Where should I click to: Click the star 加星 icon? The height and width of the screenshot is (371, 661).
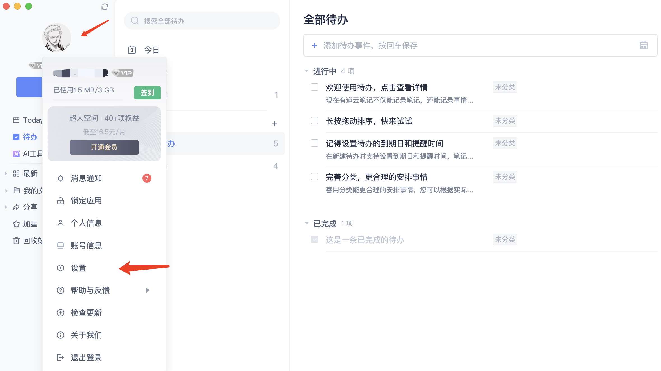click(16, 224)
